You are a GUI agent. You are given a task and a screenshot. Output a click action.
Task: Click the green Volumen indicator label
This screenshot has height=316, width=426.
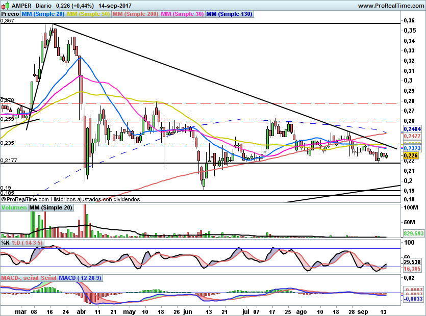coord(14,208)
